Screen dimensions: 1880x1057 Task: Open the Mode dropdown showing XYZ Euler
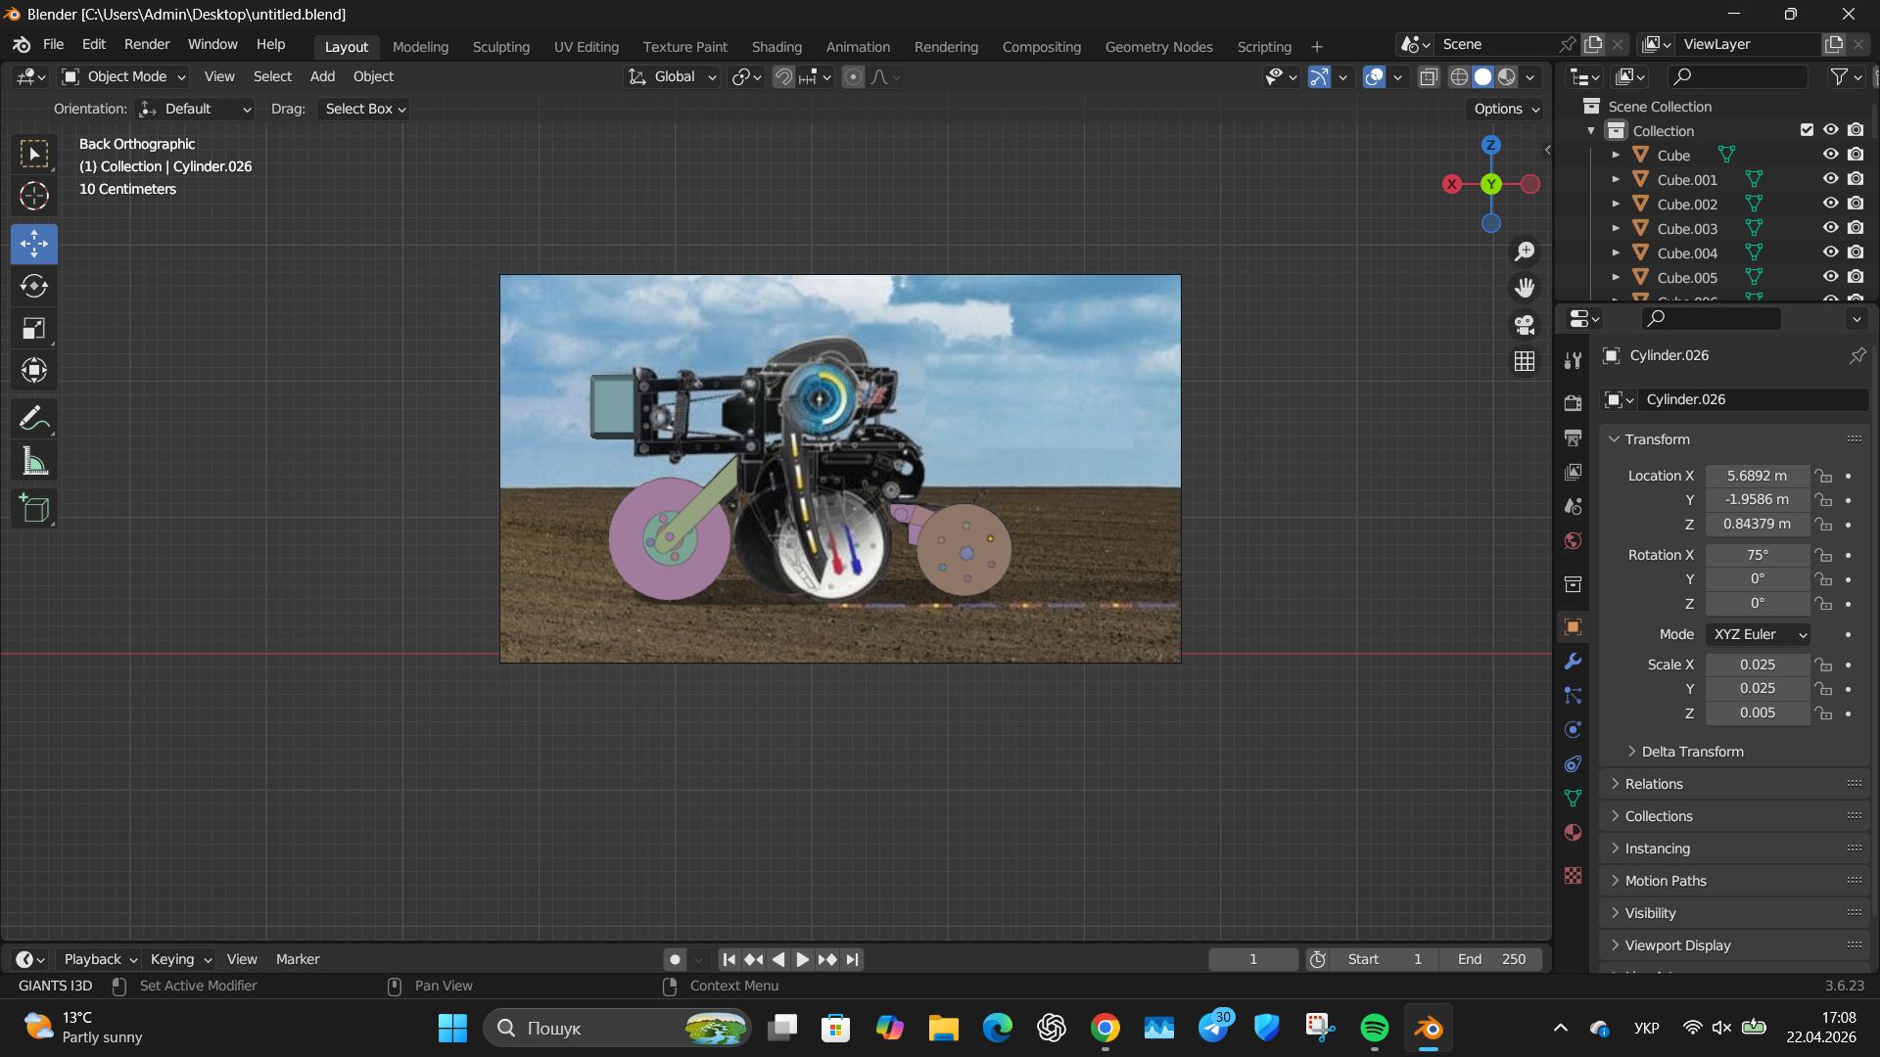1758,634
